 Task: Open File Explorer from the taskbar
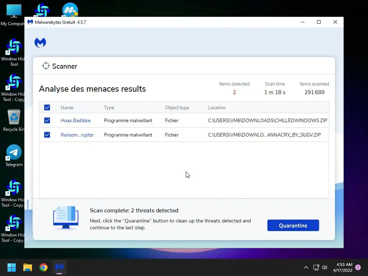tap(27, 267)
